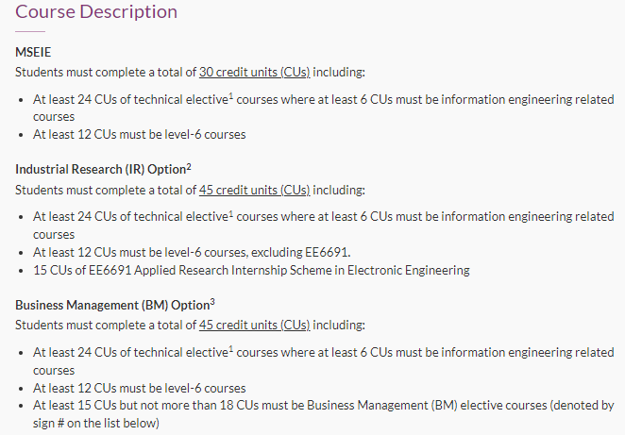Click BM Option's "At least 12 CUs must be level-6 courses" bullet
The image size is (625, 435).
click(x=139, y=389)
